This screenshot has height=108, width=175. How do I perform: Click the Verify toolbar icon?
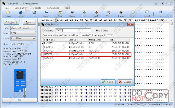[x=109, y=12]
